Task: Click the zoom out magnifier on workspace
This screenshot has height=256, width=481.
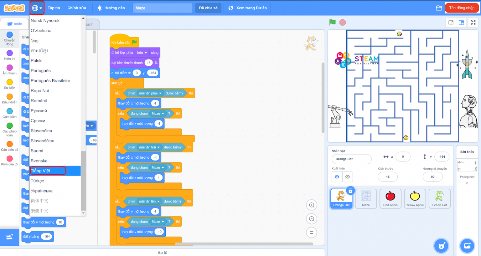Action: tap(311, 219)
